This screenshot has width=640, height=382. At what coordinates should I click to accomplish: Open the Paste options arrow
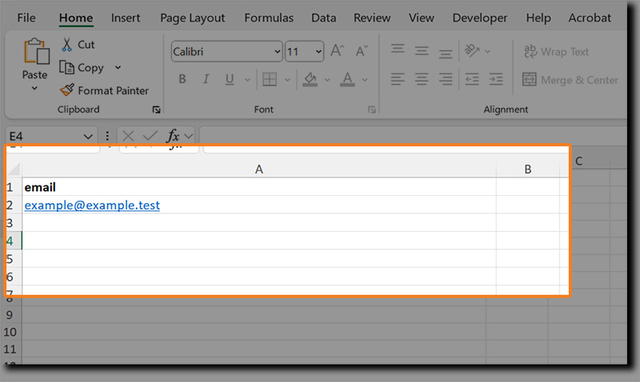pyautogui.click(x=34, y=88)
